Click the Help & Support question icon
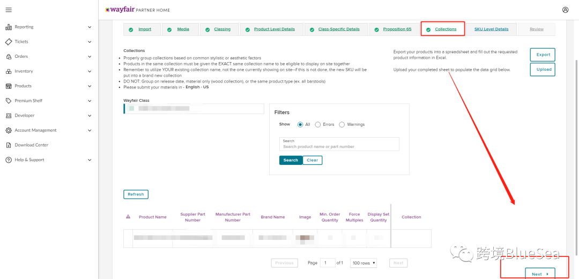Screen dimensions: 579x279 (x=9, y=160)
